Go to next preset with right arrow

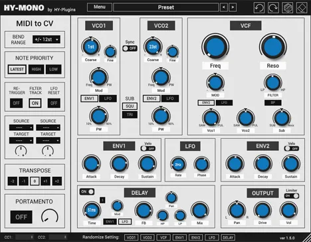pos(233,7)
